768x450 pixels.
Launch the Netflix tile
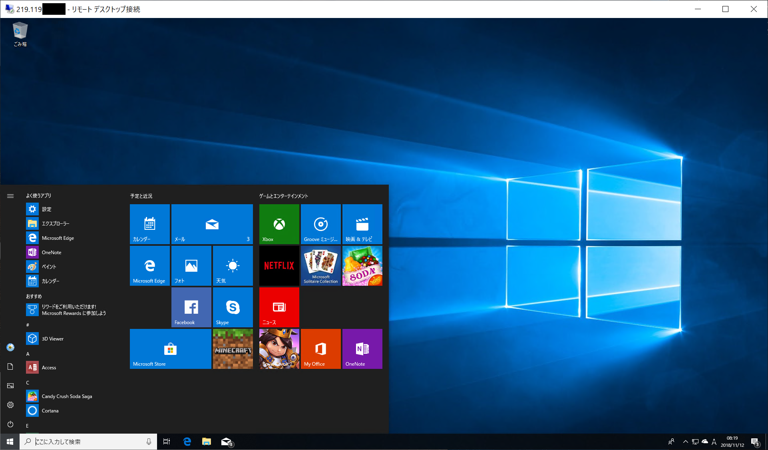pyautogui.click(x=279, y=265)
